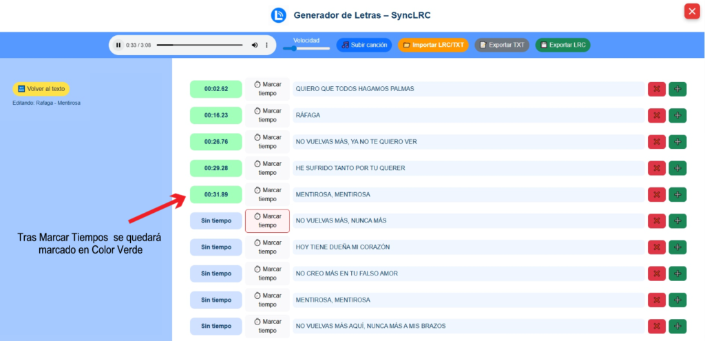Export file using Exportar LRC
Image resolution: width=705 pixels, height=341 pixels.
click(x=562, y=45)
